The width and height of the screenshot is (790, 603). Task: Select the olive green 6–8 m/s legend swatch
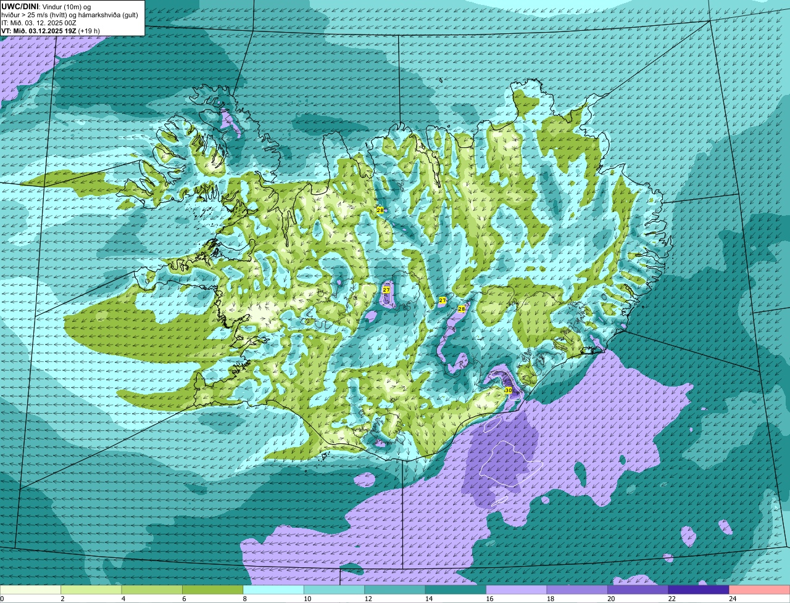tap(213, 589)
